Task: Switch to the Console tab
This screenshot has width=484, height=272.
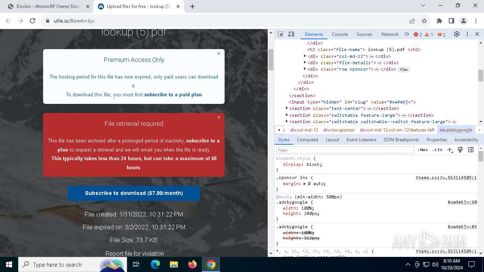Action: coord(340,34)
